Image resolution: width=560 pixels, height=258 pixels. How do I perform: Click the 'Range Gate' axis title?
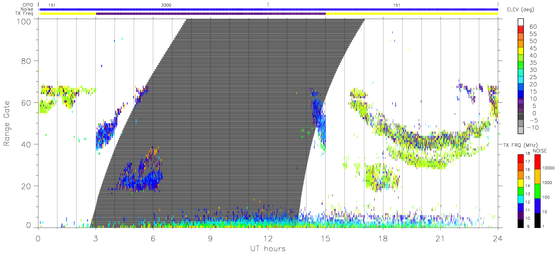[7, 123]
